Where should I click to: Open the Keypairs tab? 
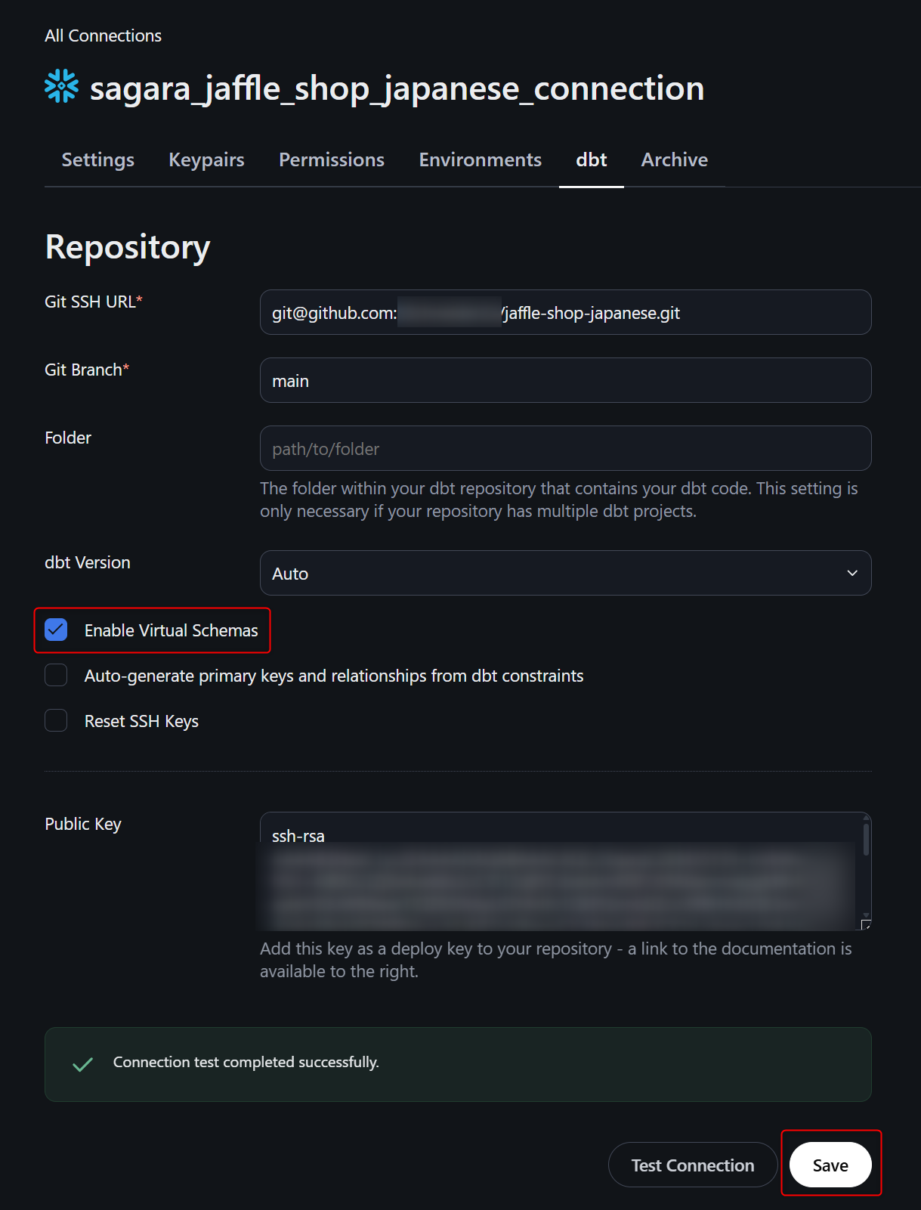click(x=206, y=159)
